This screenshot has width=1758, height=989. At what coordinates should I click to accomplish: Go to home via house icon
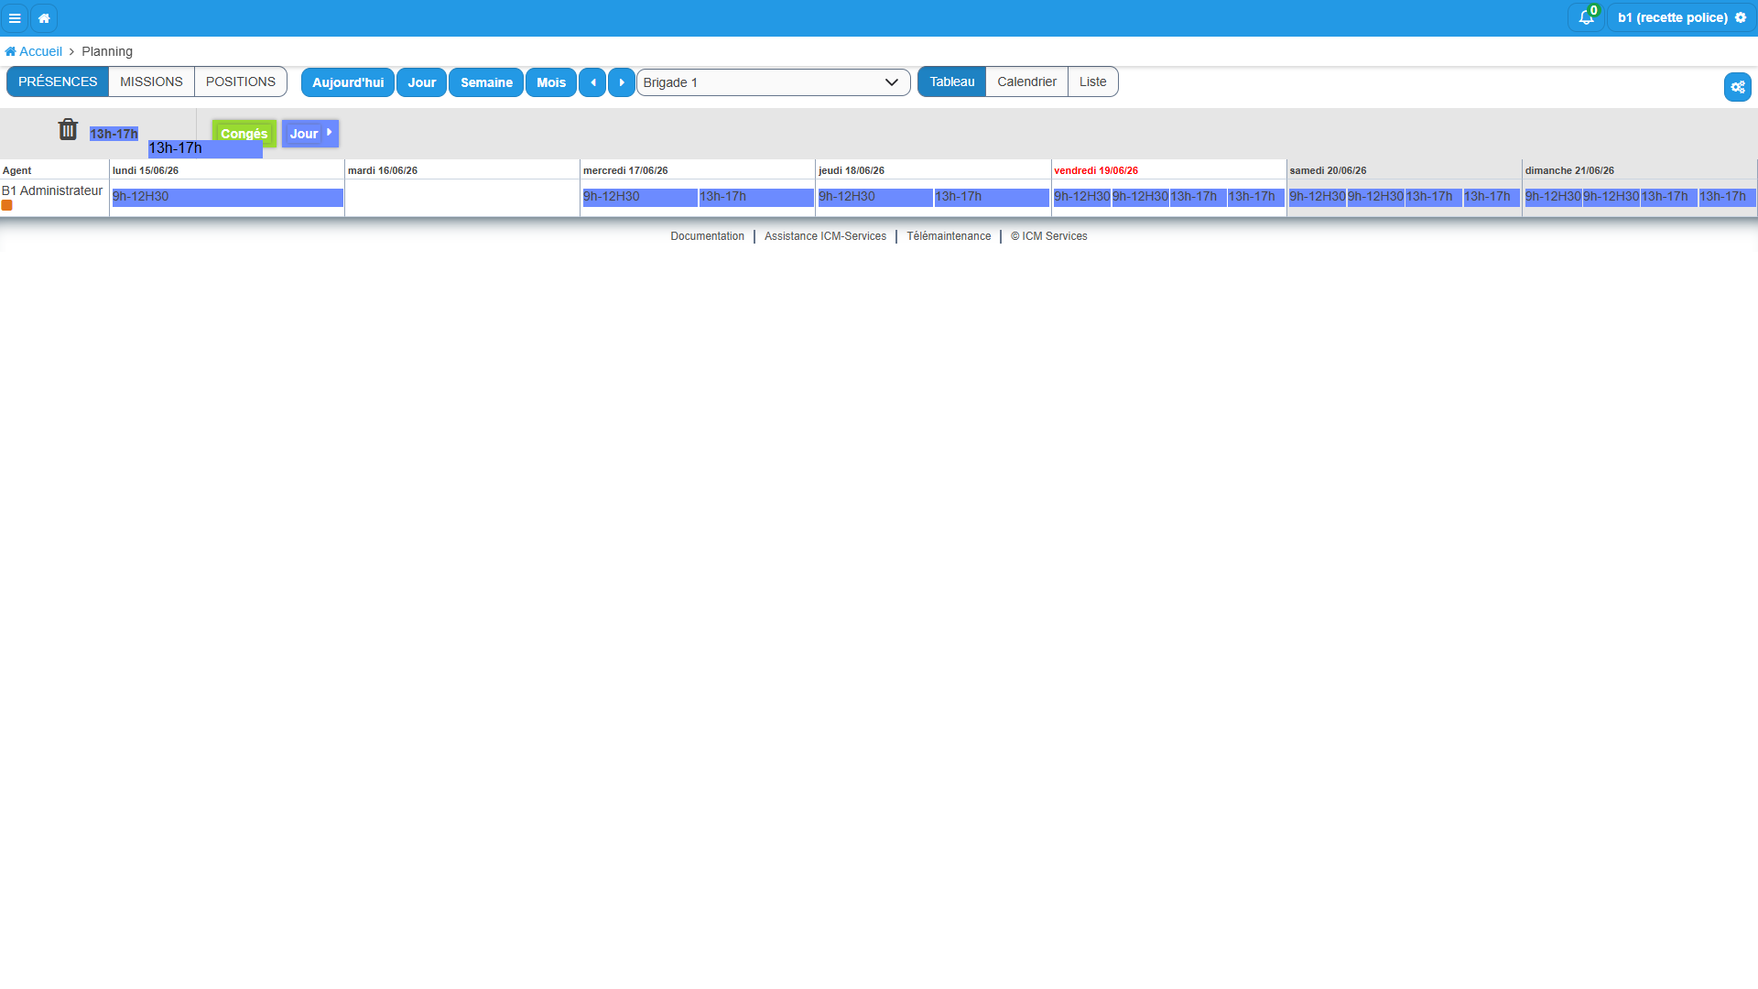point(44,18)
